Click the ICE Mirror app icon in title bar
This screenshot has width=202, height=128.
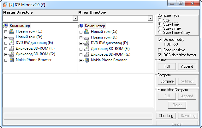5,5
